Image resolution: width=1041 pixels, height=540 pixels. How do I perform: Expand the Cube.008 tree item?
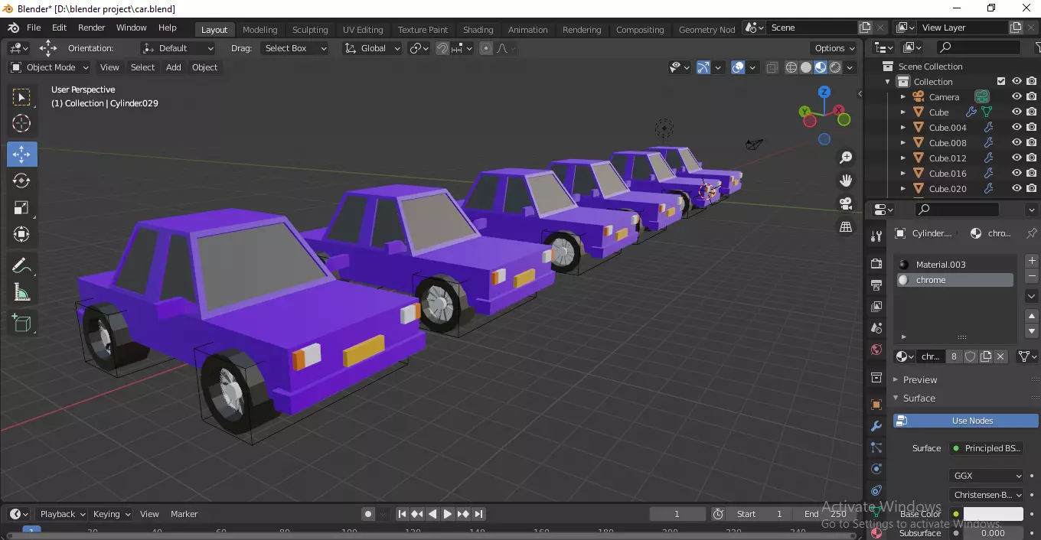[903, 143]
